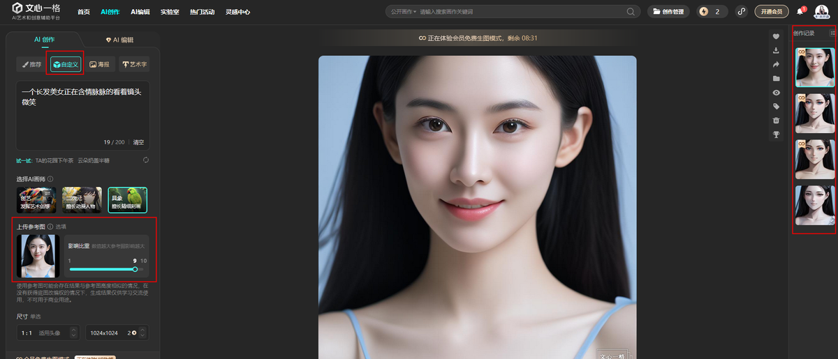Switch to the AI 创作 panel tab
The height and width of the screenshot is (359, 838).
[x=44, y=40]
